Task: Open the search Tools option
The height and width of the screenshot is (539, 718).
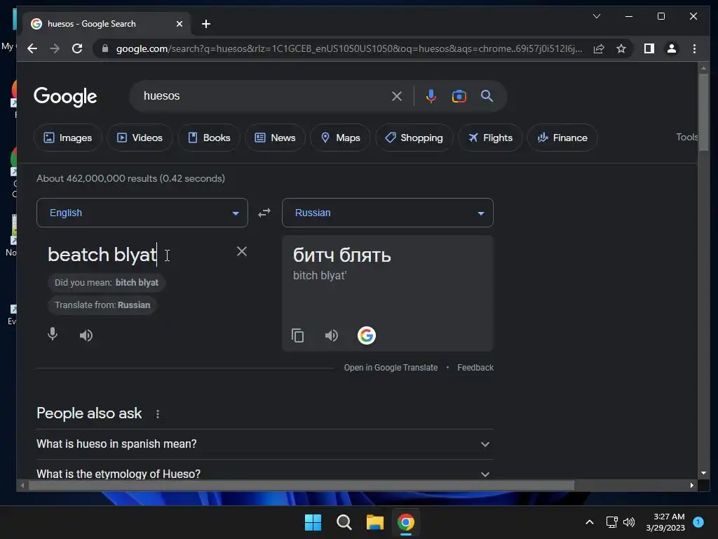Action: 686,137
